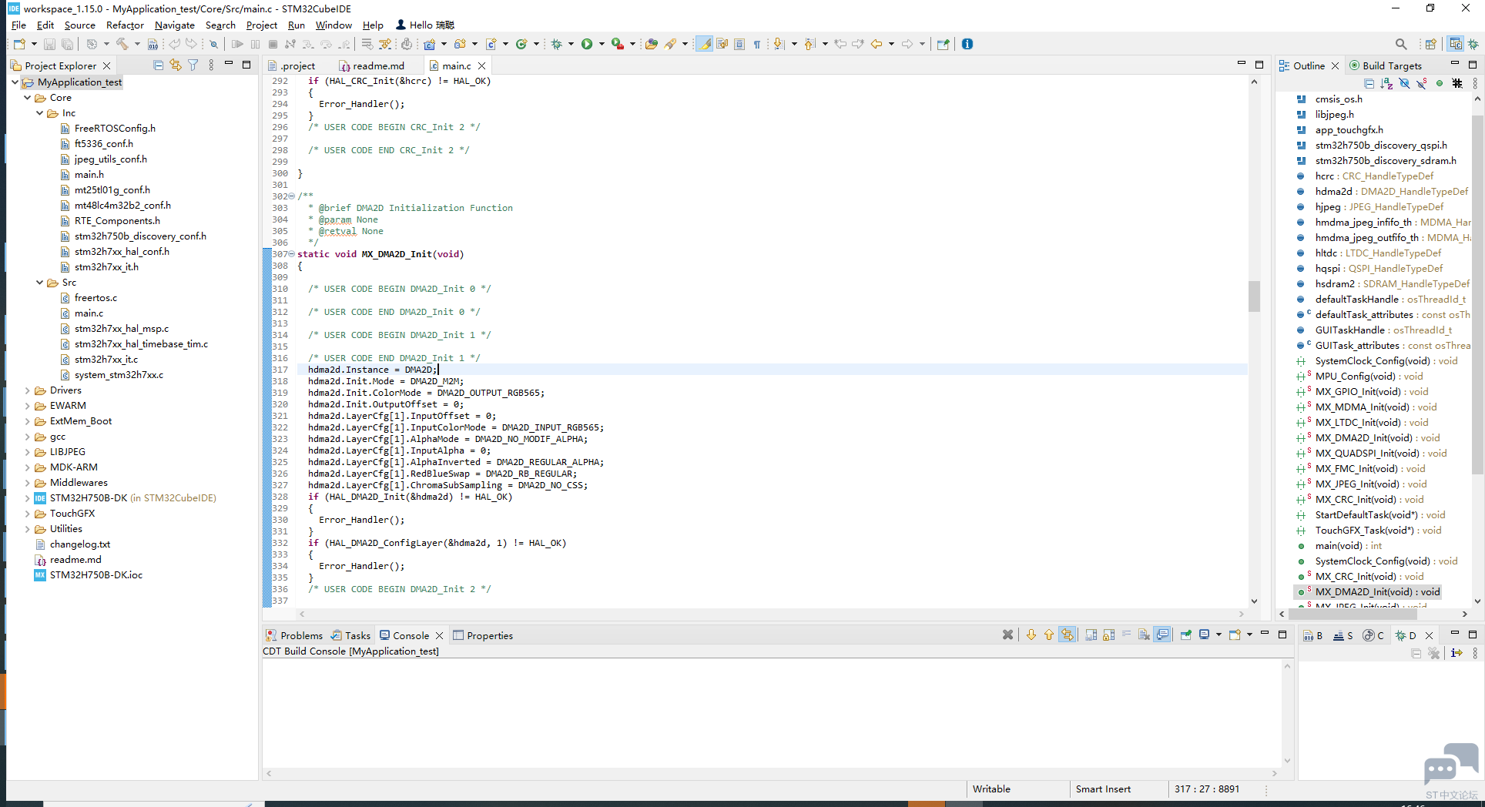Select main.c in Src folder
1485x807 pixels.
89,313
